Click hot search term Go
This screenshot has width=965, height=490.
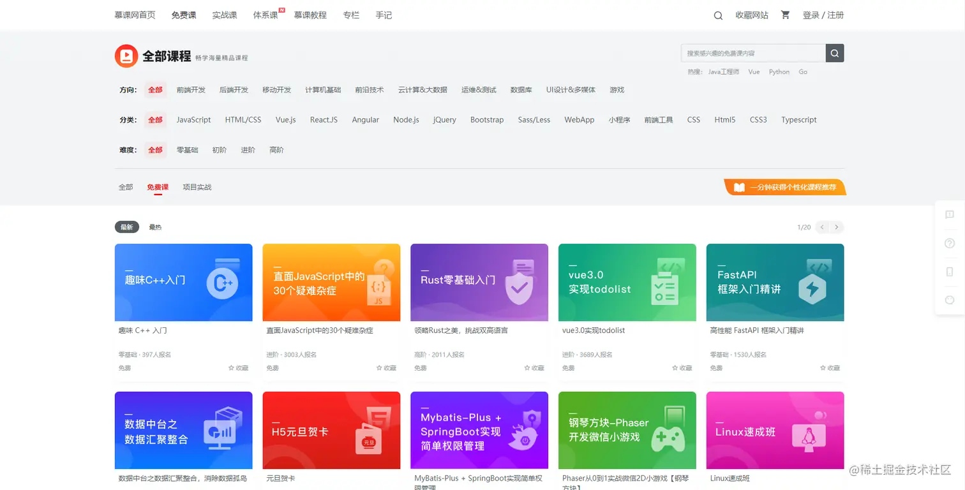(x=803, y=72)
